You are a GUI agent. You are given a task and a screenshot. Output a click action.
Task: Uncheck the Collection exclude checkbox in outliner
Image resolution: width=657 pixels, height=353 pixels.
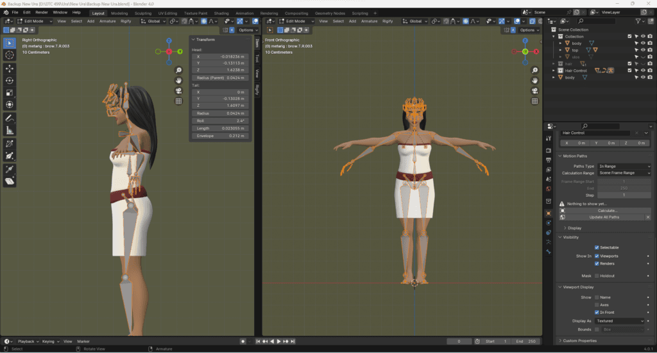pyautogui.click(x=629, y=37)
